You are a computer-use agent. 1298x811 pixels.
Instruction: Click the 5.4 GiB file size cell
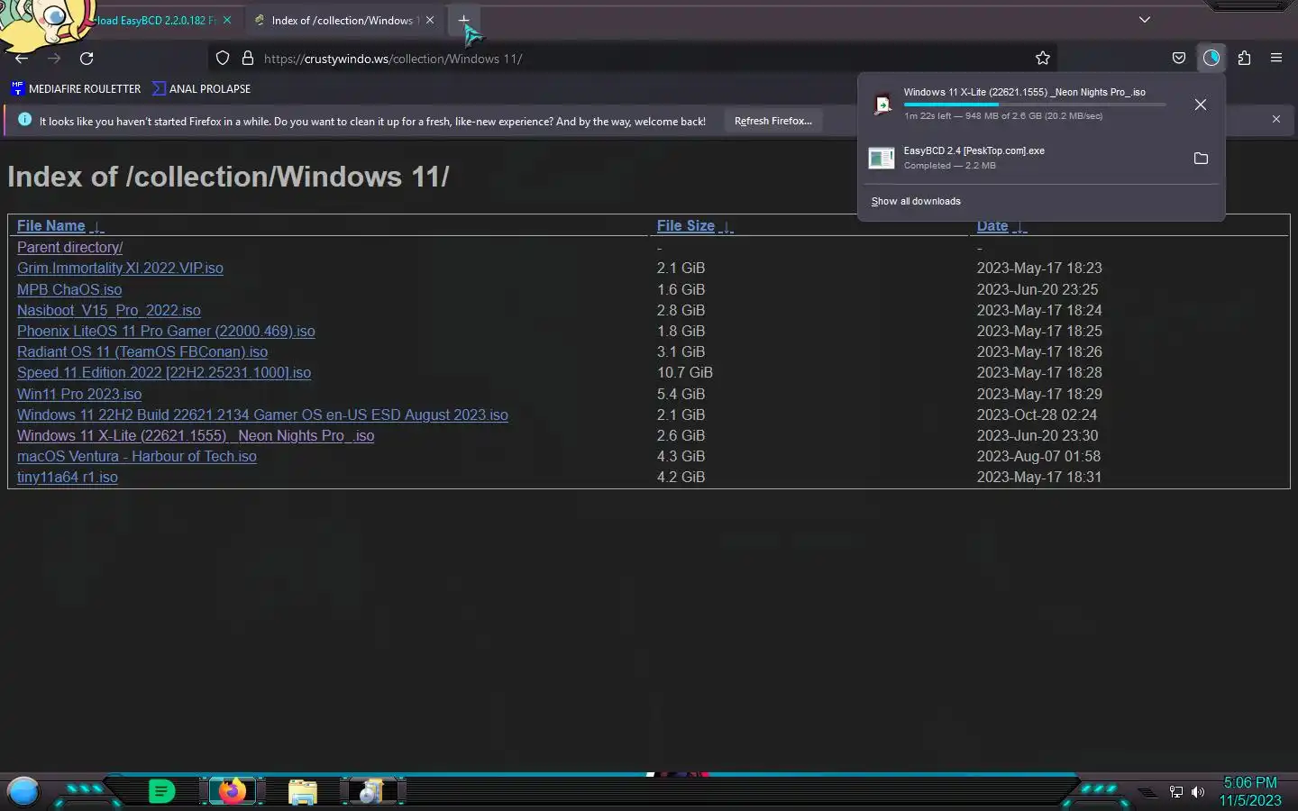tap(681, 394)
